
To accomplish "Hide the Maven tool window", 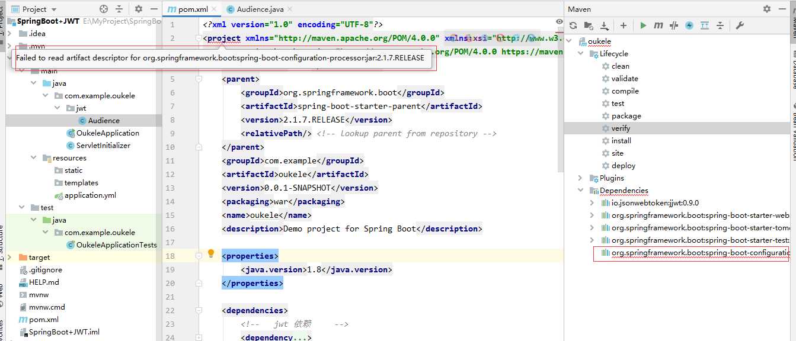I will [x=783, y=9].
